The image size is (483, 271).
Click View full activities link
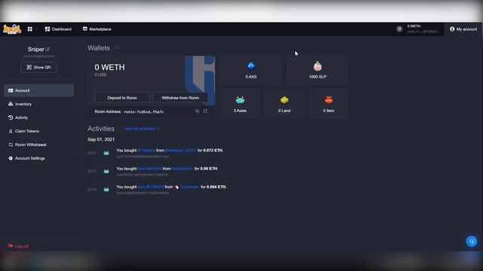click(141, 129)
